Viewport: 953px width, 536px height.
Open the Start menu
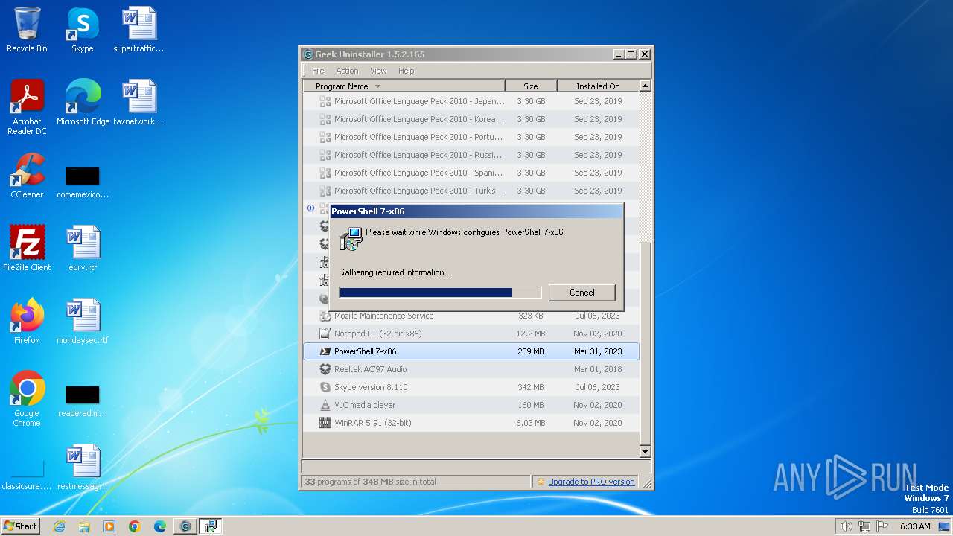(x=21, y=526)
